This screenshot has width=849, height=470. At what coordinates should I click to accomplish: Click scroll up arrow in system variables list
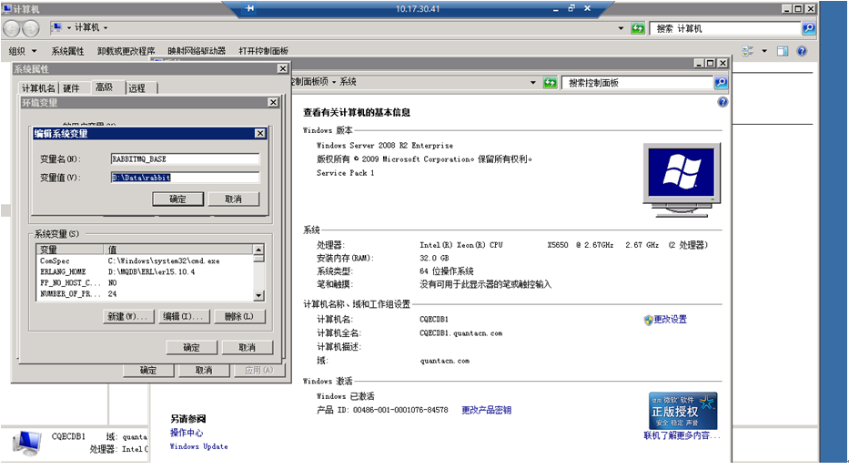[258, 250]
